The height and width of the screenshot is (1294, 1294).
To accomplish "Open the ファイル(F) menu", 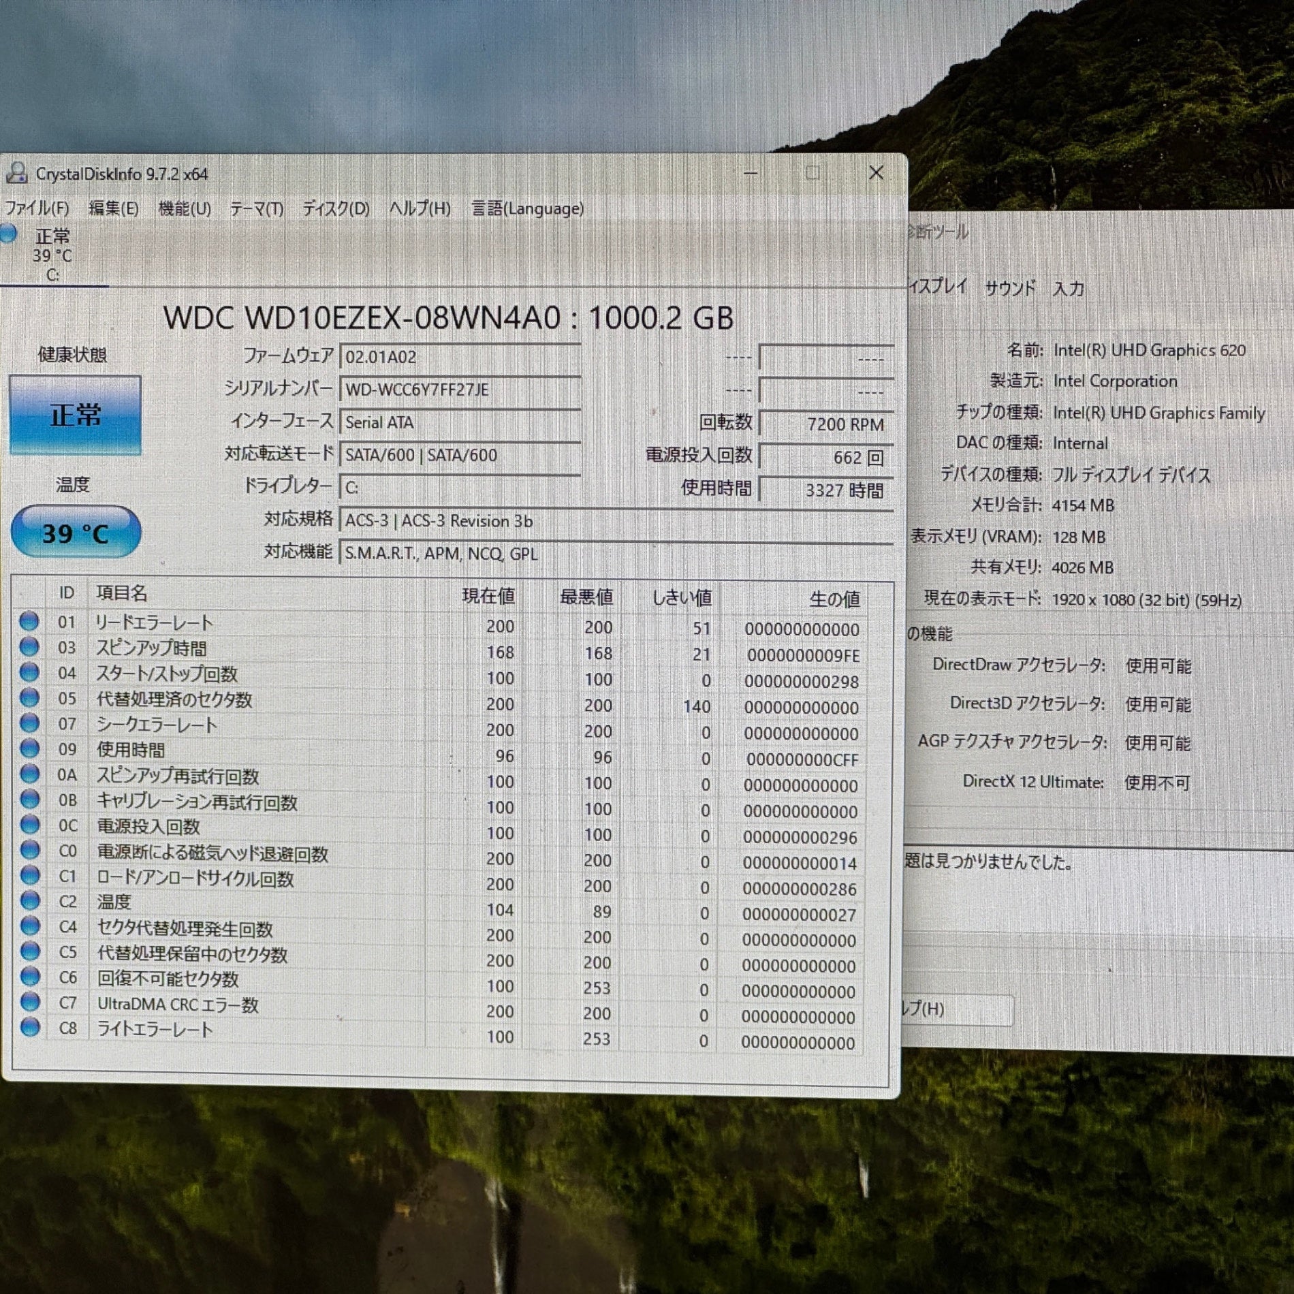I will 37,208.
